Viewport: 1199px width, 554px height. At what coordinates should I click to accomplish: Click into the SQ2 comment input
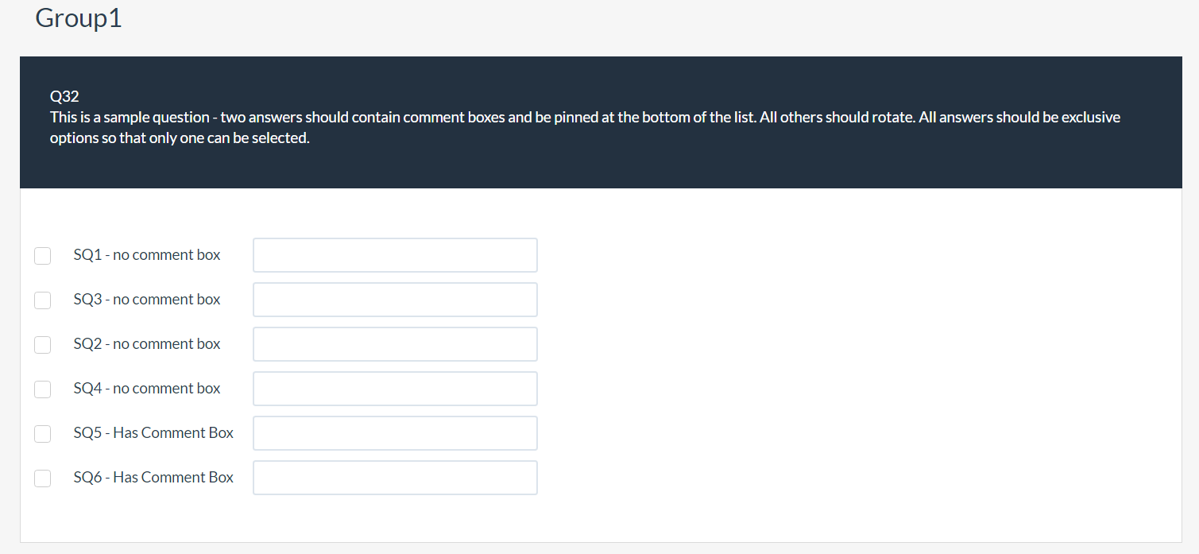point(395,344)
